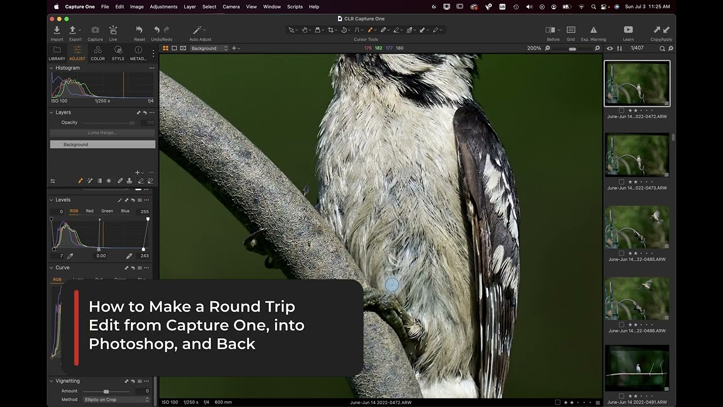This screenshot has width=723, height=407.
Task: Select Red channel in Levels
Action: tap(89, 211)
